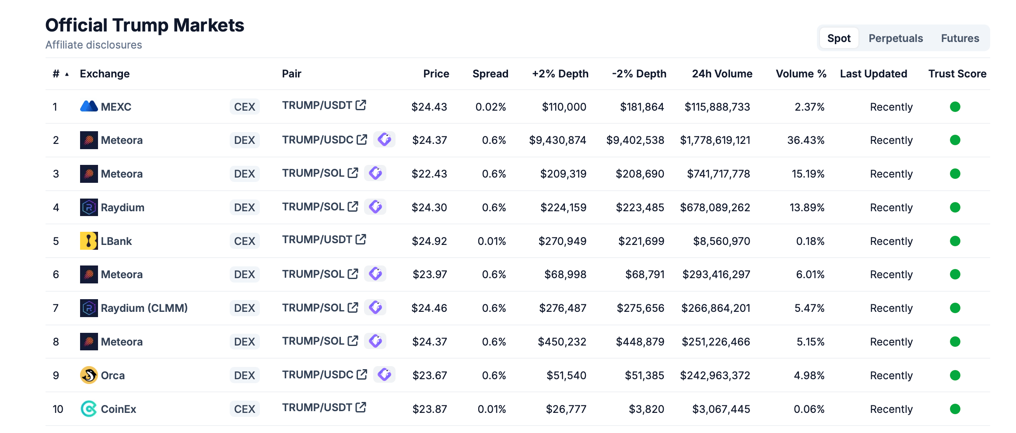Click the CoinEx exchange logo
Screen dimensions: 1016x433
tap(89, 409)
